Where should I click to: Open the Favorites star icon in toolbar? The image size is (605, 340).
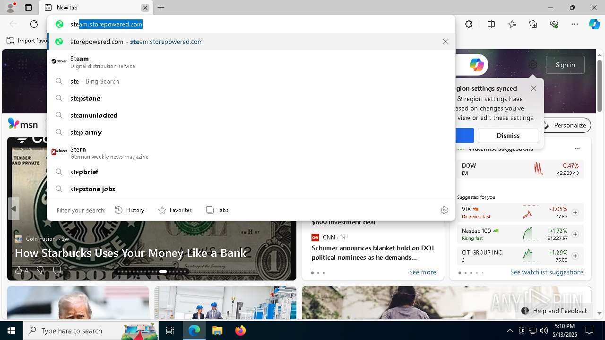[x=512, y=24]
